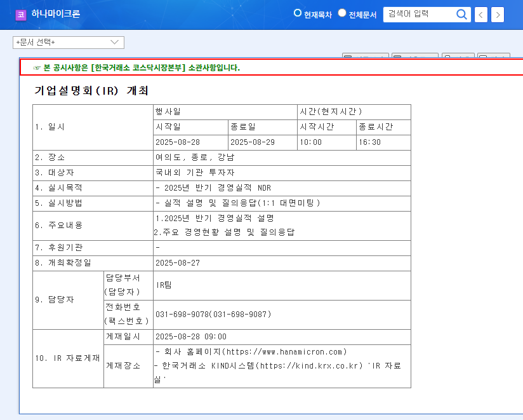Click the 2. 장소 row label
The image size is (523, 420).
click(93, 158)
